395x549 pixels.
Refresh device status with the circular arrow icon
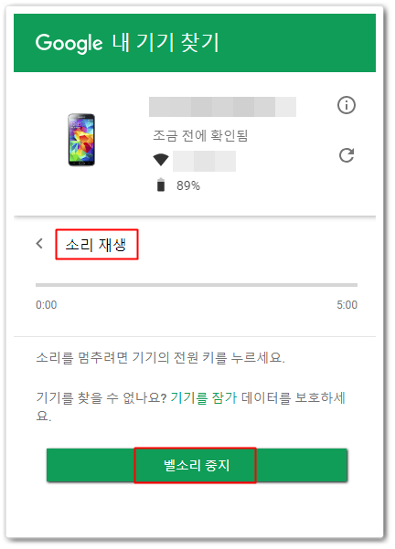[x=347, y=155]
